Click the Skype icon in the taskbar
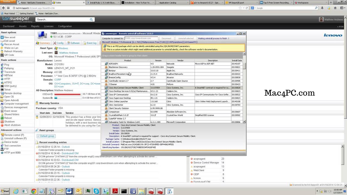 96,191
